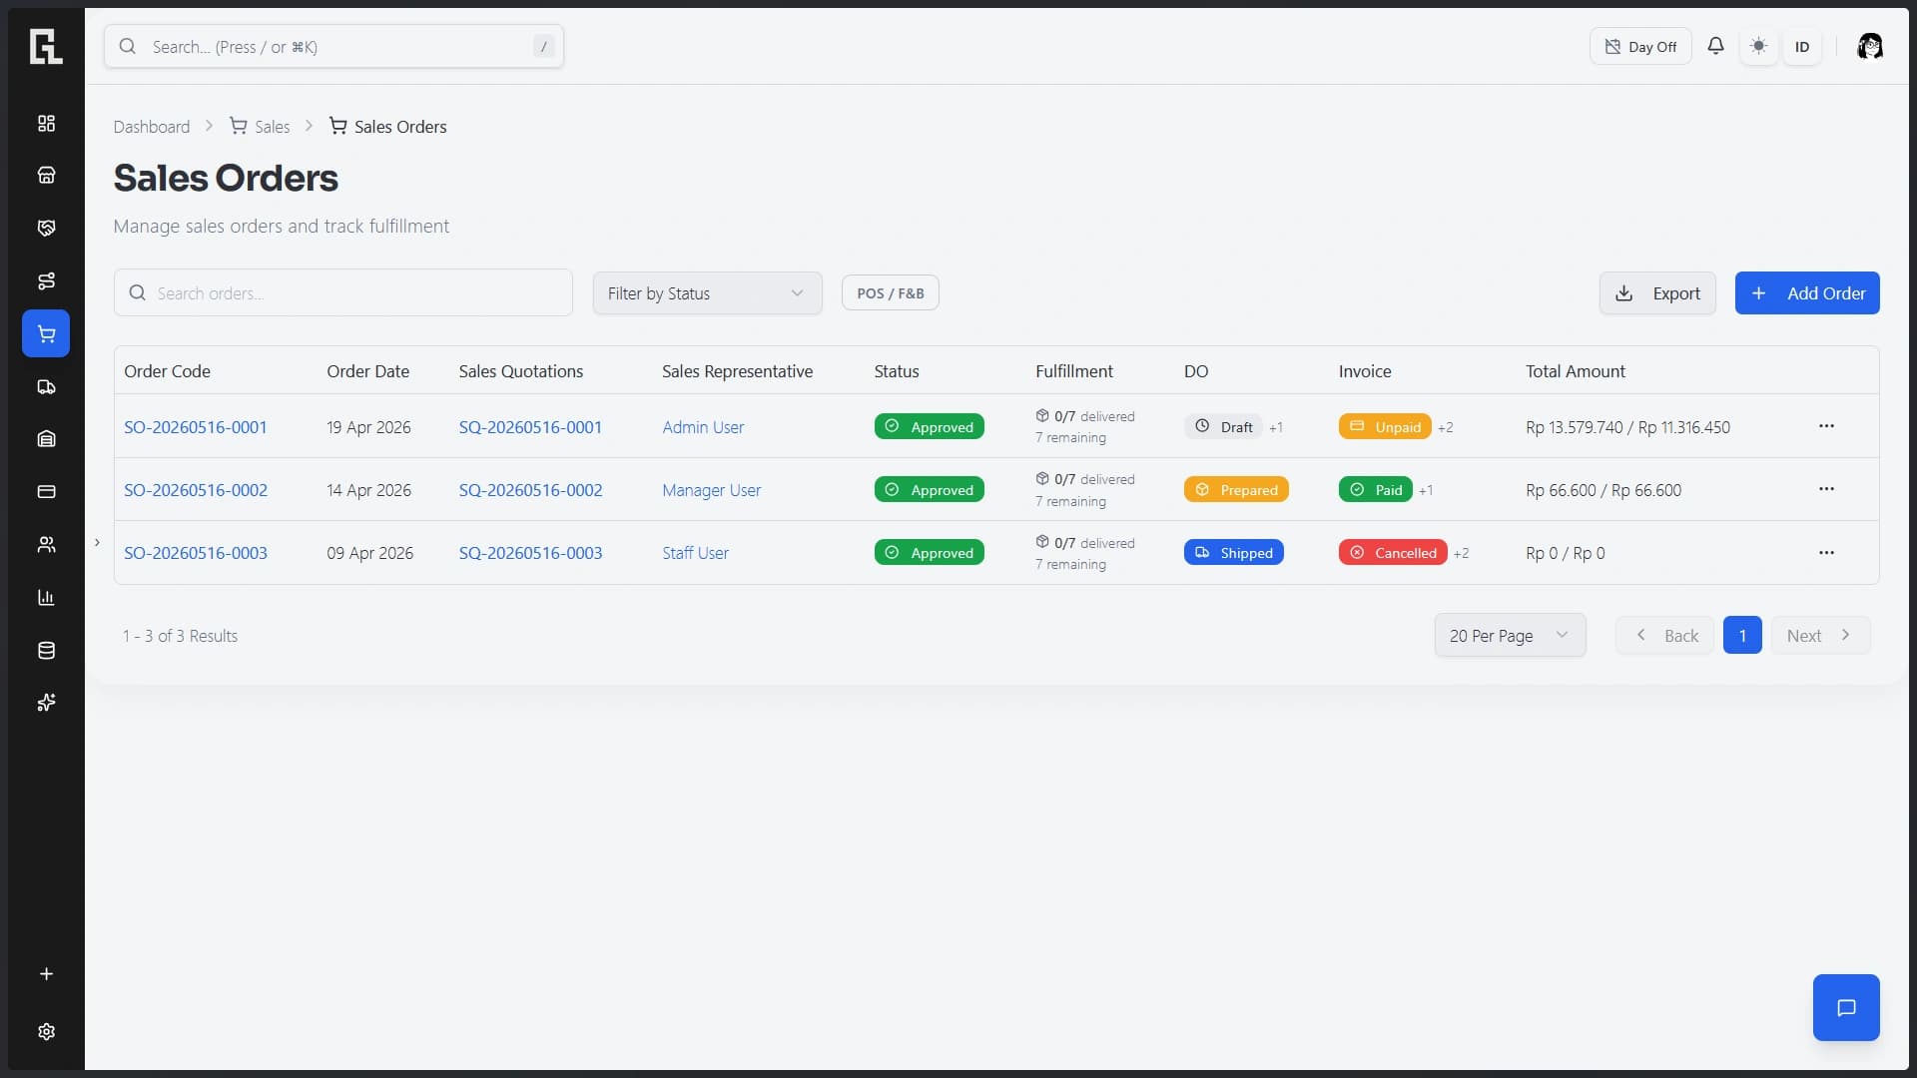Image resolution: width=1917 pixels, height=1078 pixels.
Task: Open settings gear icon in sidebar
Action: [x=46, y=1031]
